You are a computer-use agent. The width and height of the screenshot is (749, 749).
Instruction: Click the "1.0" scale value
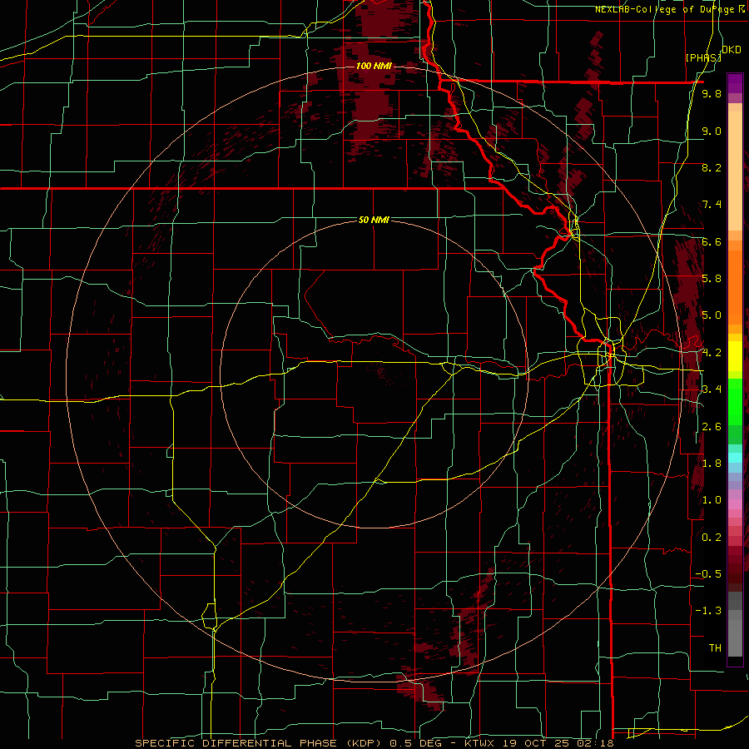click(x=712, y=500)
